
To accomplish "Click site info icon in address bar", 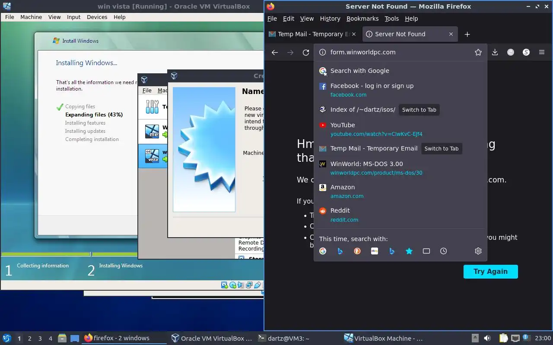I will pos(322,52).
